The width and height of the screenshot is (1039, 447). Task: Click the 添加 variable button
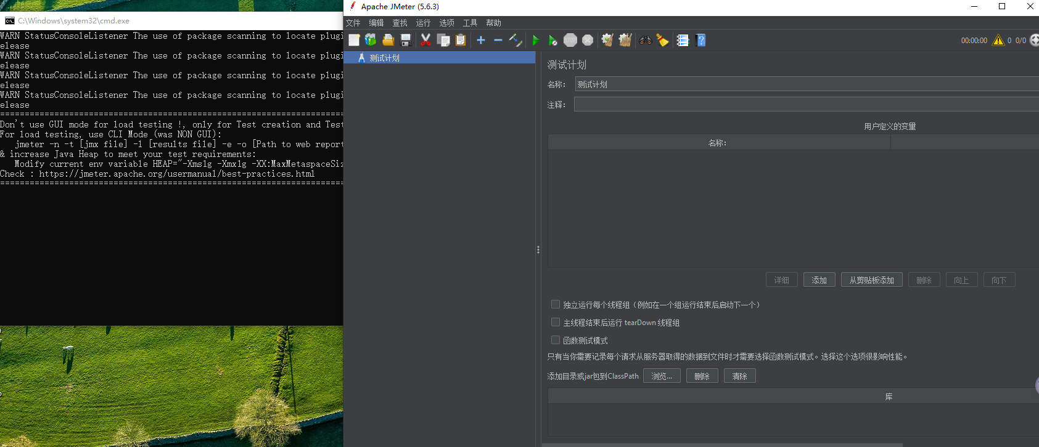point(819,280)
